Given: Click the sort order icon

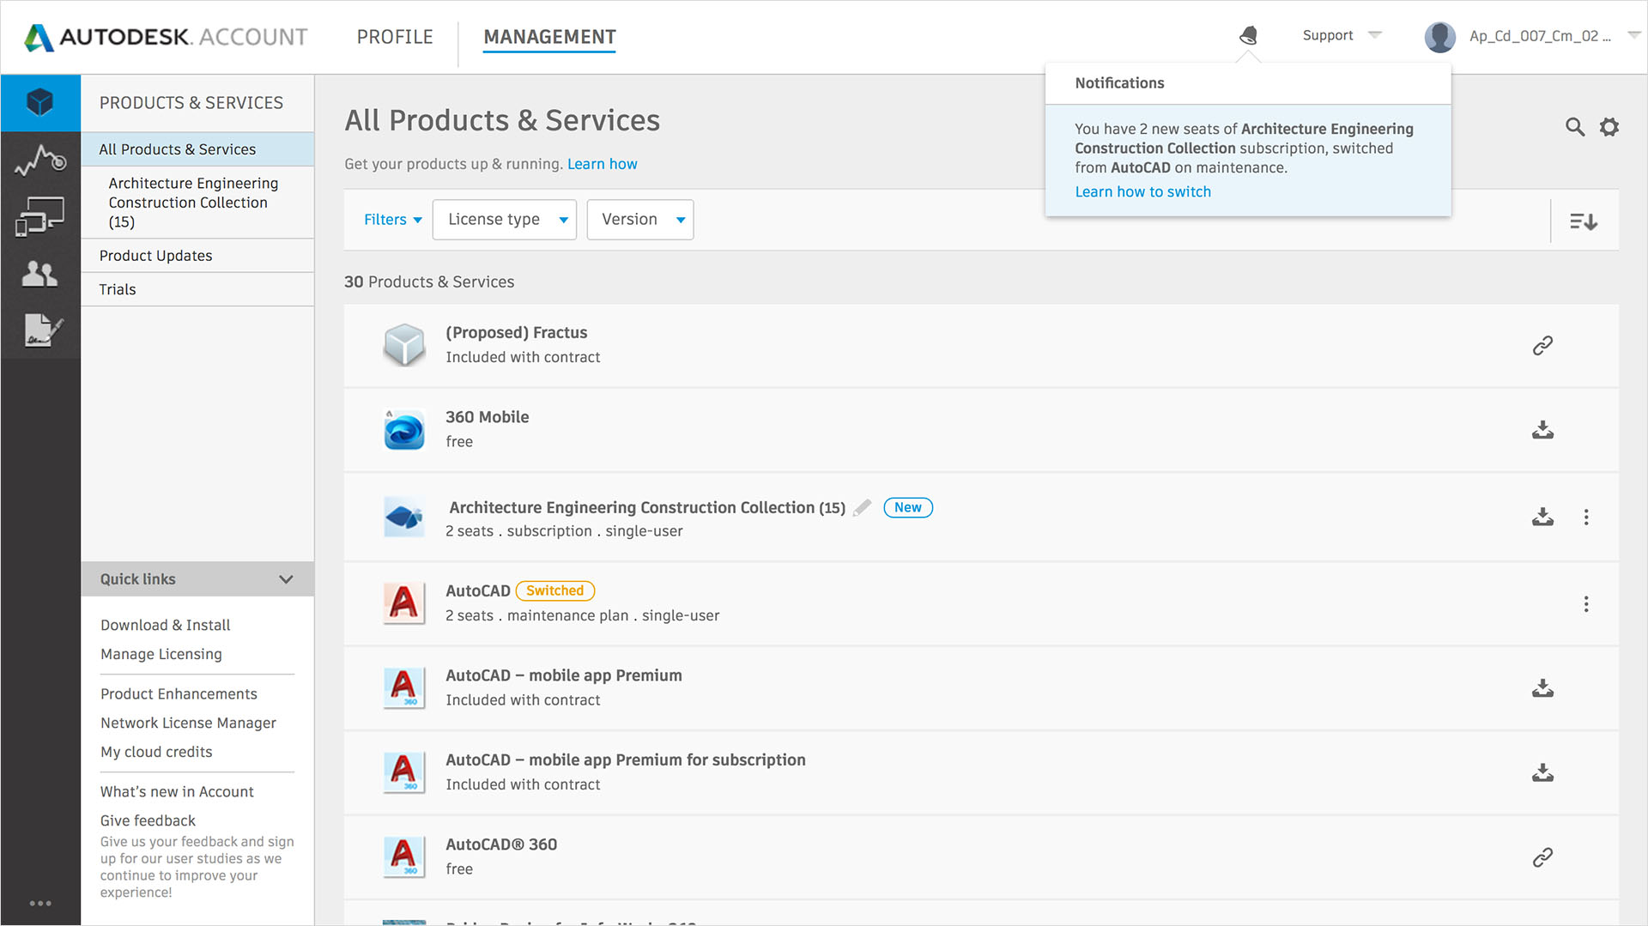Looking at the screenshot, I should 1584,221.
